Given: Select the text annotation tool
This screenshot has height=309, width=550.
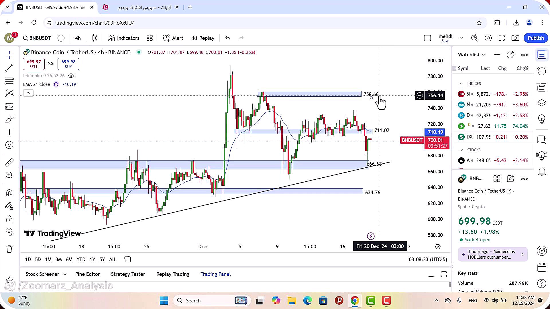Looking at the screenshot, I should [x=9, y=132].
